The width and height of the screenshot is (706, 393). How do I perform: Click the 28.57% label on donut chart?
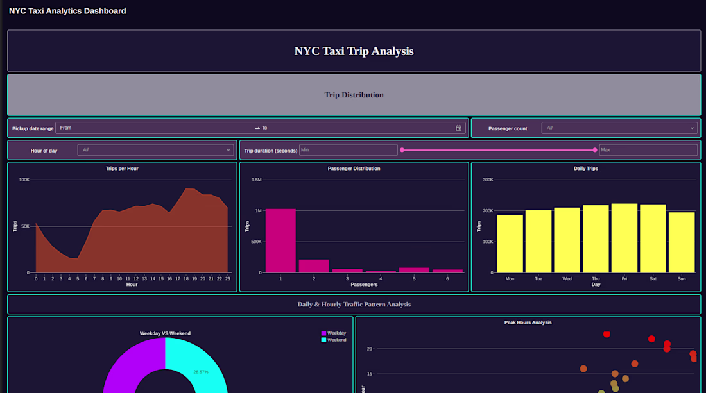click(x=201, y=372)
